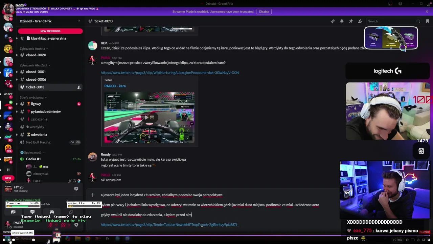Collapse the Strefa wyścigowa category

33,97
